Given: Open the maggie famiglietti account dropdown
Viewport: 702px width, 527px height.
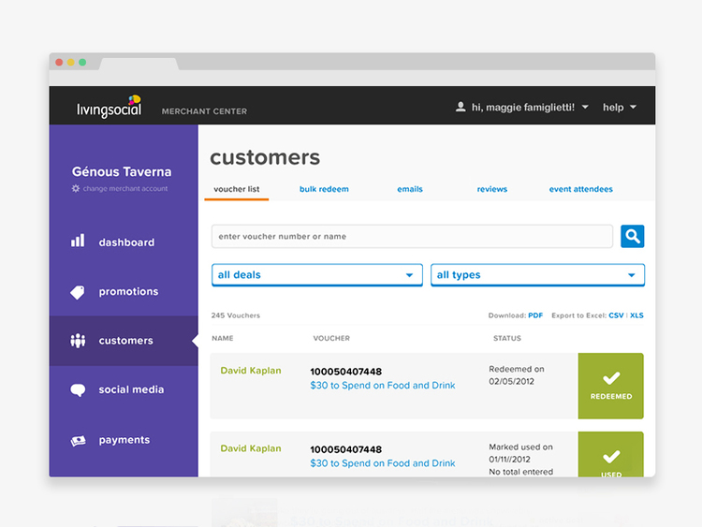Looking at the screenshot, I should point(529,108).
